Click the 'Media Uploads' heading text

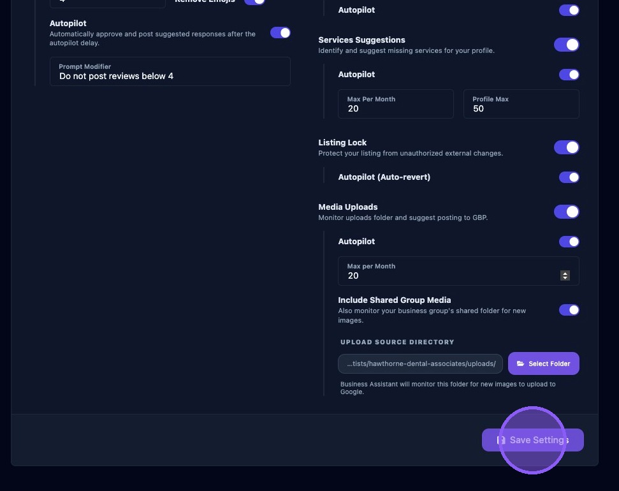[x=348, y=207]
